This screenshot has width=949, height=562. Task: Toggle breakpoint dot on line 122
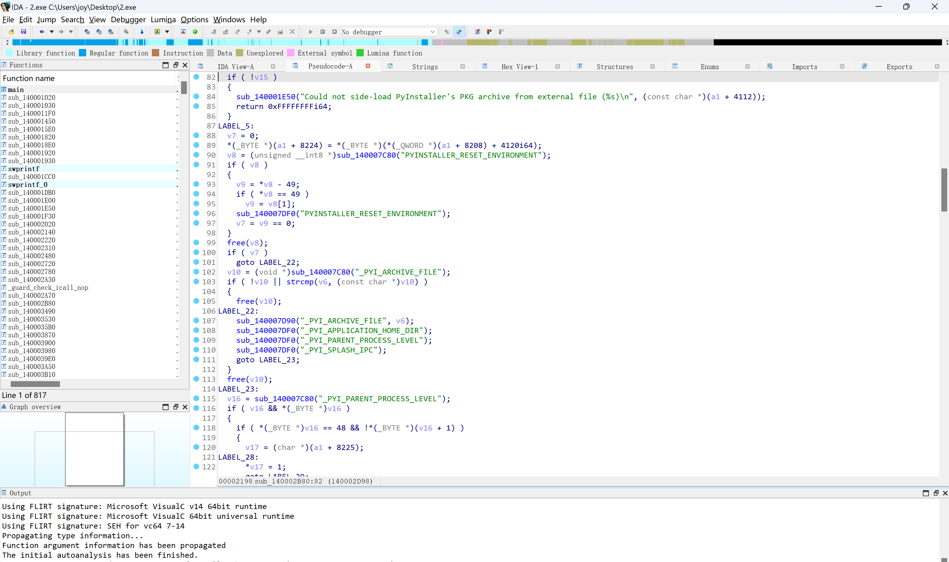coord(196,467)
